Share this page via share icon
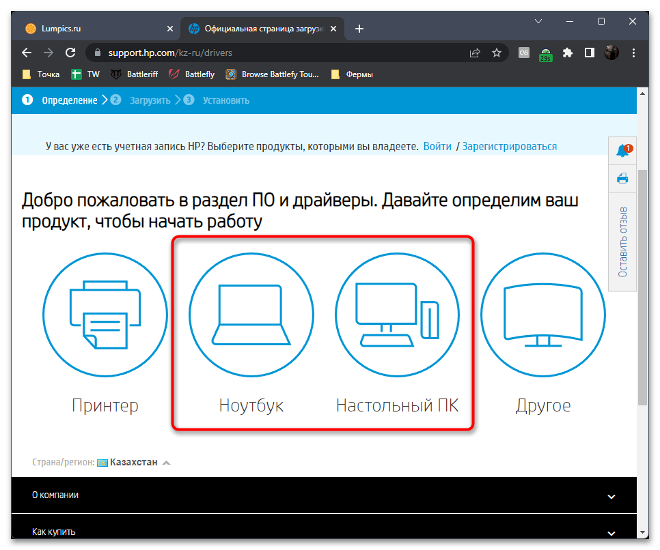 475,53
